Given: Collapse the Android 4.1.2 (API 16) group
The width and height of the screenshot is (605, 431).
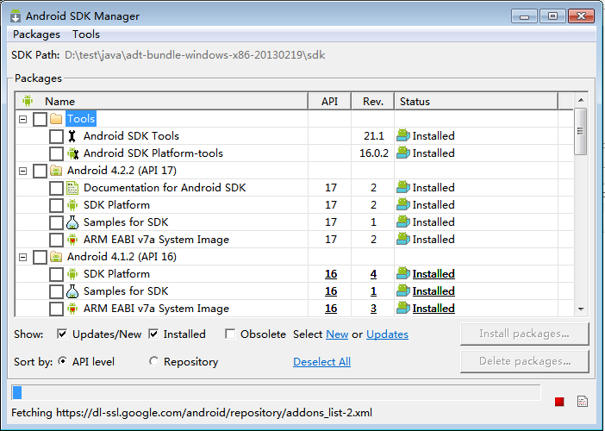Looking at the screenshot, I should [23, 257].
